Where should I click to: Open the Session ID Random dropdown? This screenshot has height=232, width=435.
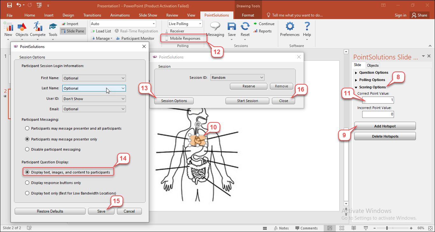(x=238, y=77)
